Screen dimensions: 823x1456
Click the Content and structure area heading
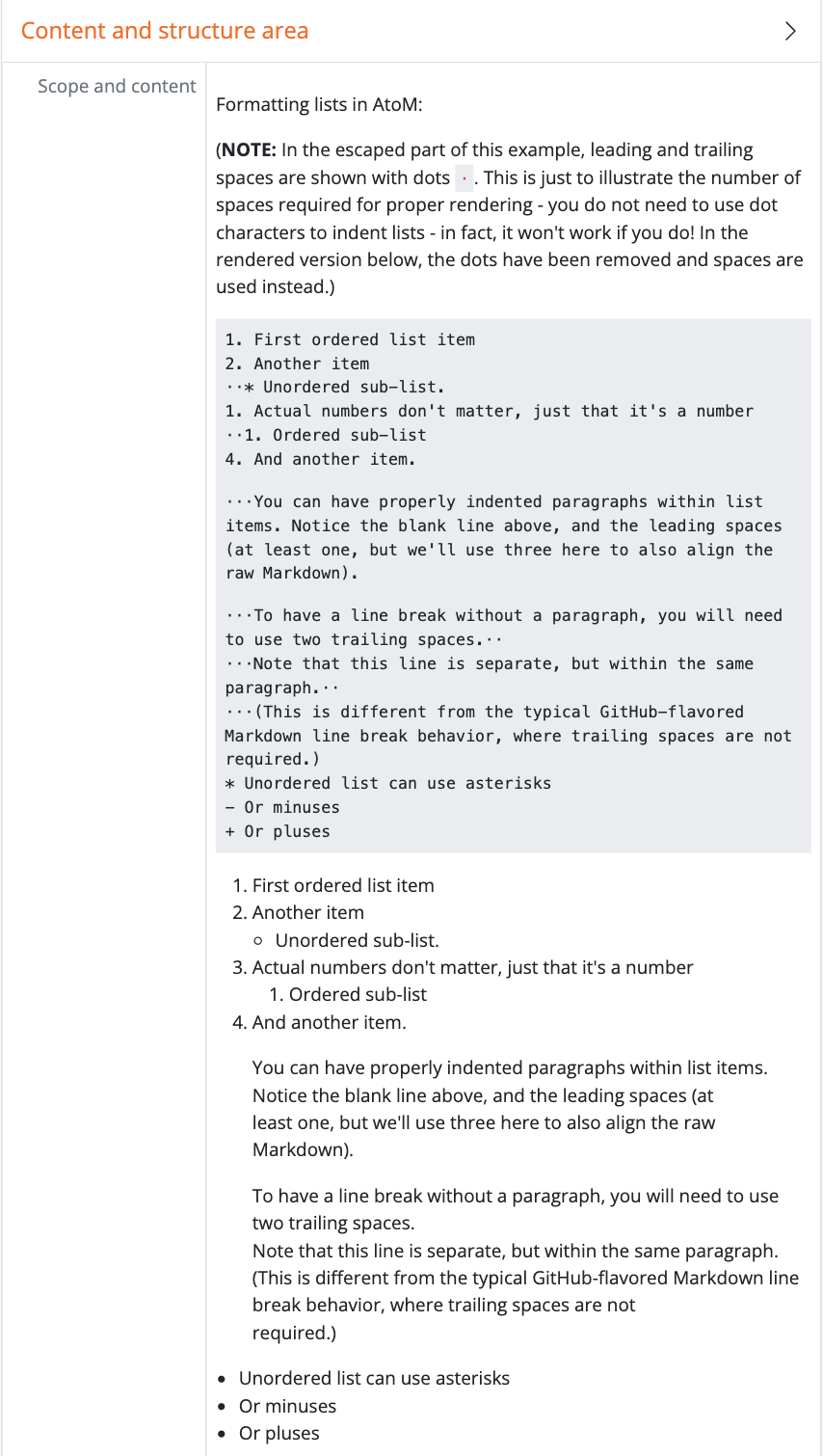pyautogui.click(x=165, y=31)
